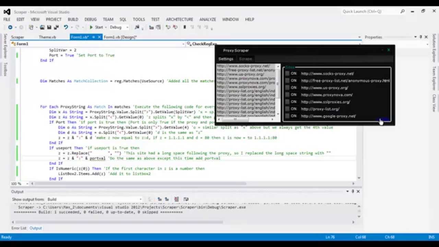Click the New Project toolbar icon
Screen dimensions: 439x247
coord(31,27)
